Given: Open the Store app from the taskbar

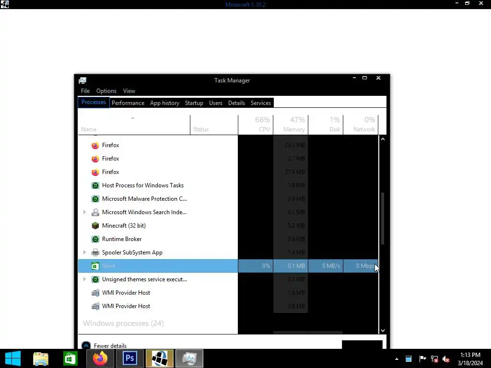Looking at the screenshot, I should (70, 358).
